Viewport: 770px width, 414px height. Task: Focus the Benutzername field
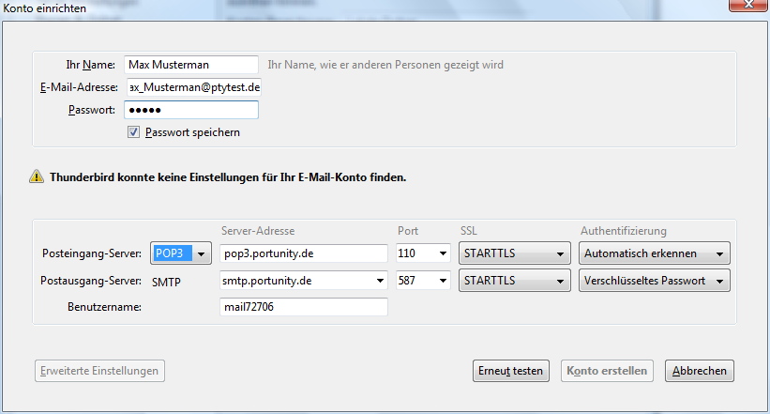pyautogui.click(x=304, y=307)
